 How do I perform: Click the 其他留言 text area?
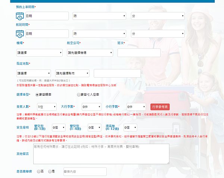[x=101, y=154]
